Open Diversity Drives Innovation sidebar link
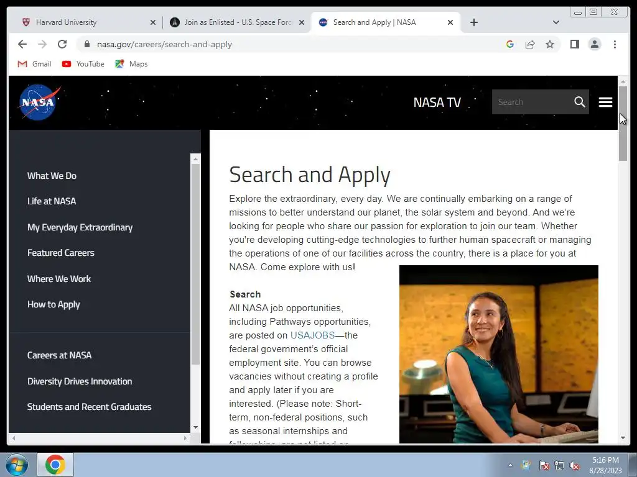 pyautogui.click(x=80, y=381)
